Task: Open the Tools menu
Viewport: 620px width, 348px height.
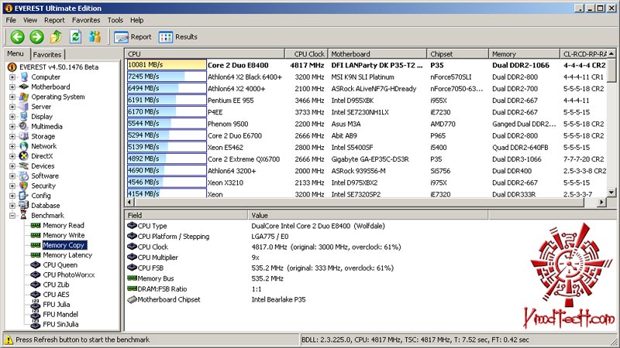Action: tap(115, 20)
